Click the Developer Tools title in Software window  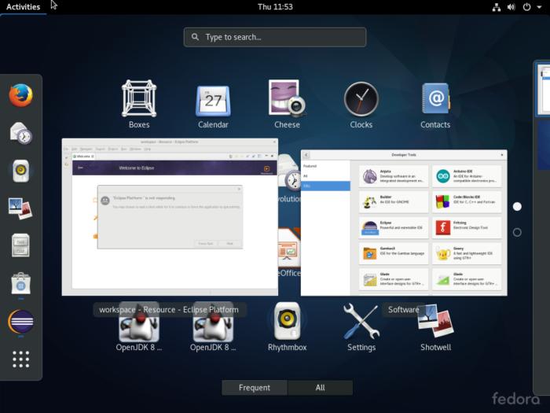click(404, 155)
